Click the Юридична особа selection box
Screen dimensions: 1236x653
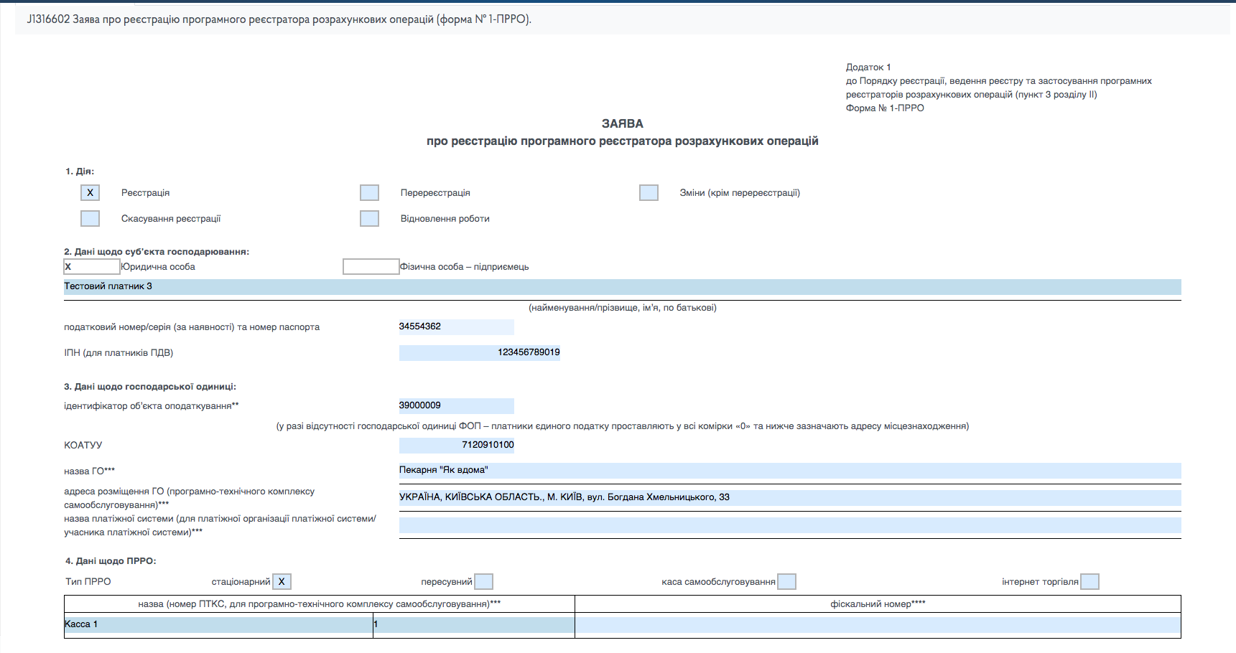[x=92, y=266]
